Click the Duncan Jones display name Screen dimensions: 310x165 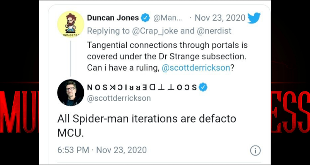pyautogui.click(x=112, y=18)
